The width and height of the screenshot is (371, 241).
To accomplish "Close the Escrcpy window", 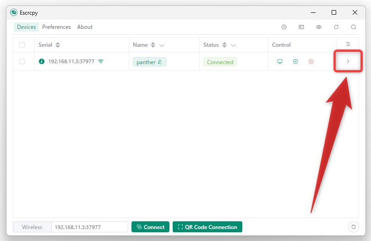I will click(355, 12).
